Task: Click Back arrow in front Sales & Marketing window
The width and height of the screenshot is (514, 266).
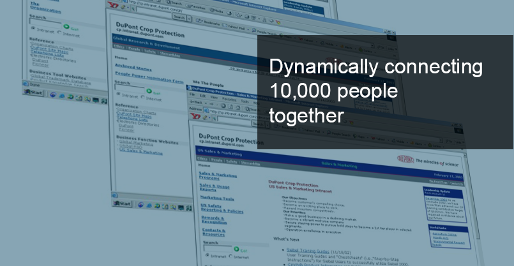Action: point(192,101)
